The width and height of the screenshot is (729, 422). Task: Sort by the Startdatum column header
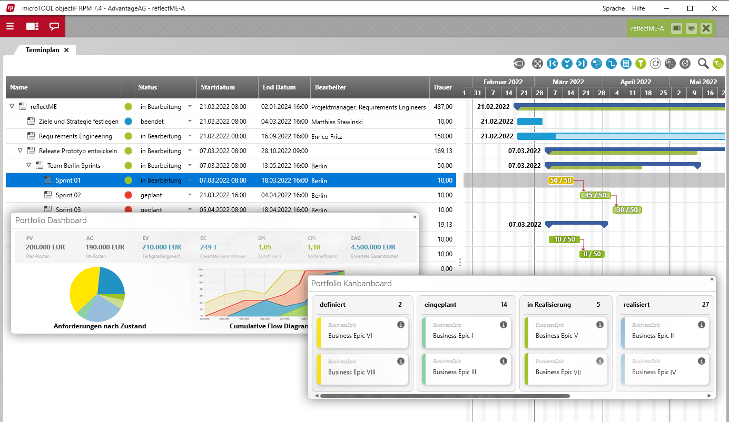pos(218,87)
